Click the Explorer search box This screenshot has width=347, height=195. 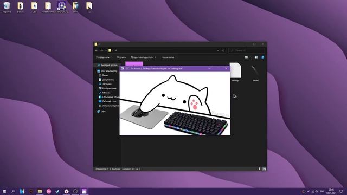247,50
